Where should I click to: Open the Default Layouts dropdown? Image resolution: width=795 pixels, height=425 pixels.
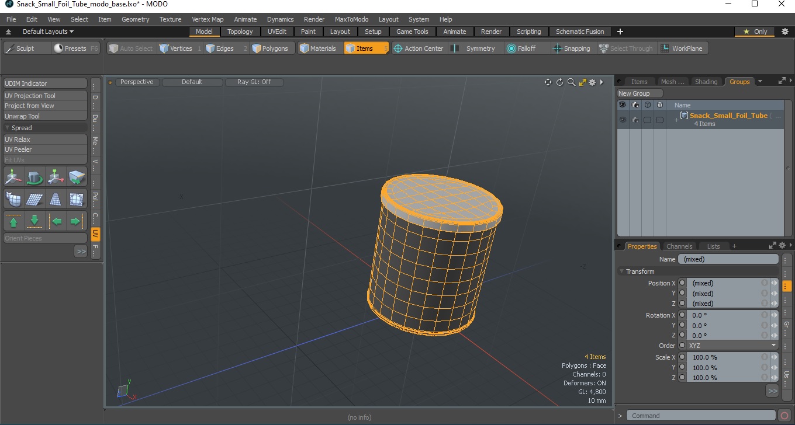click(47, 32)
